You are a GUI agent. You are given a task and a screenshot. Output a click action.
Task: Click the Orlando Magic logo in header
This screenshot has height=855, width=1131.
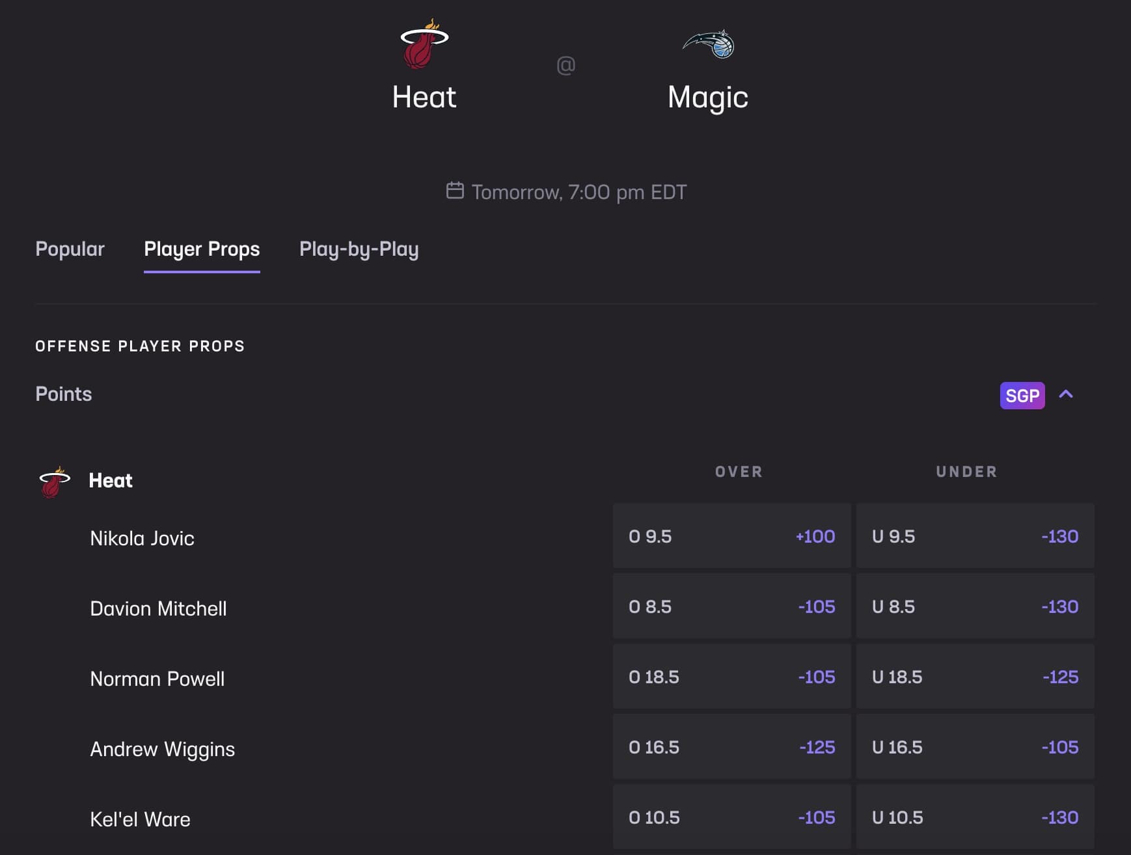(x=709, y=44)
